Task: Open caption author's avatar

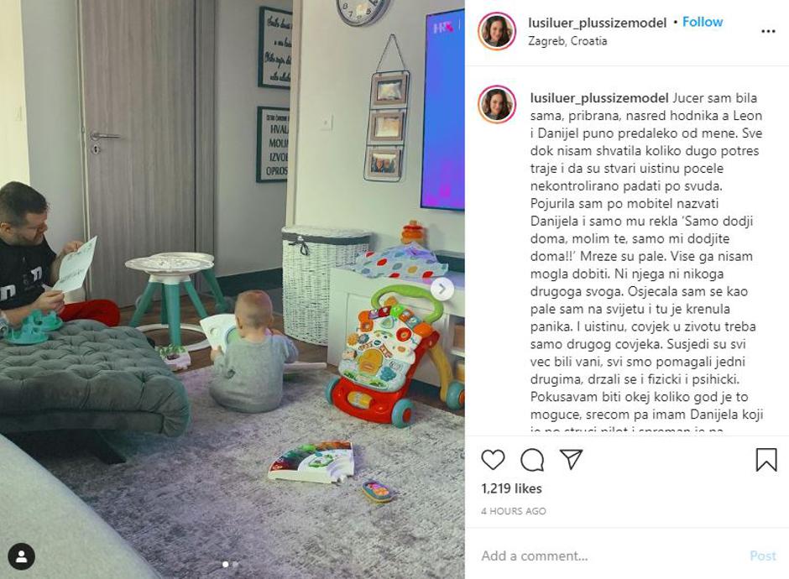Action: pos(497,105)
